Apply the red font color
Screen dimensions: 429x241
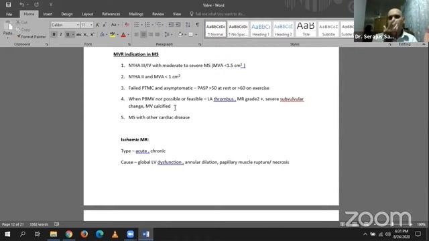coord(123,35)
